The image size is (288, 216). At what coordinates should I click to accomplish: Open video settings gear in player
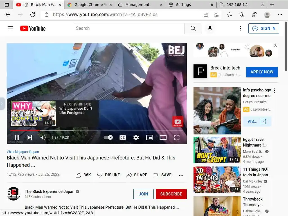136,137
